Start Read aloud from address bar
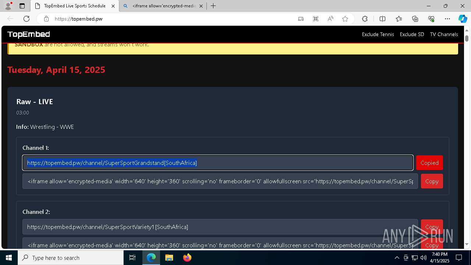 coord(330,19)
